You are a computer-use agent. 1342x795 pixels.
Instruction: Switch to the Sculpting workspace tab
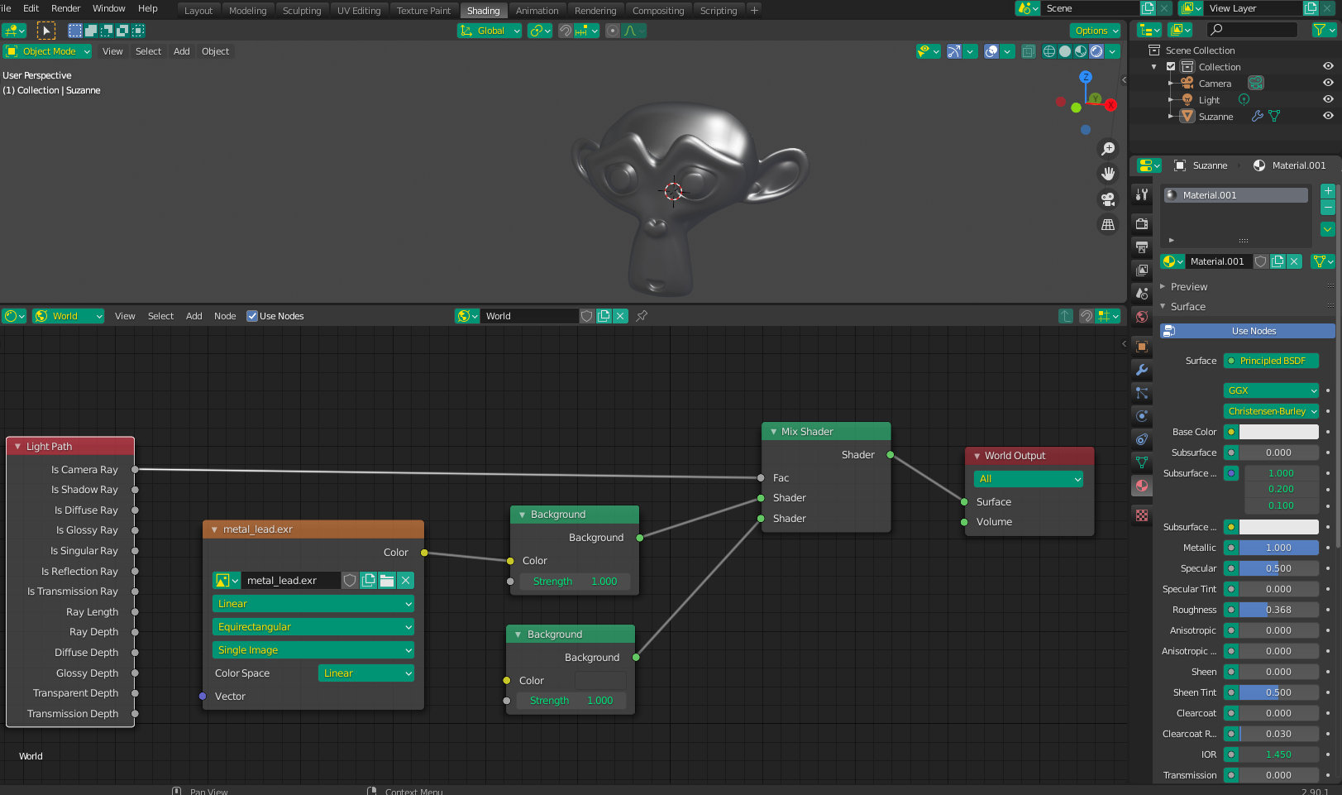[302, 11]
